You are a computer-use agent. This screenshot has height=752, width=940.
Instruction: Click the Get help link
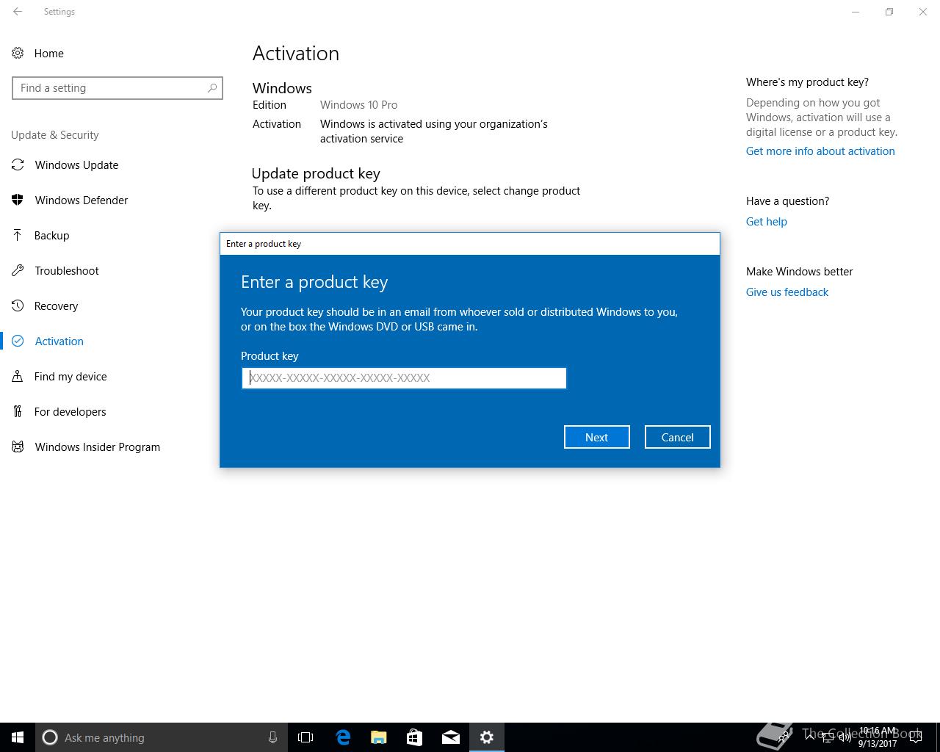coord(766,222)
